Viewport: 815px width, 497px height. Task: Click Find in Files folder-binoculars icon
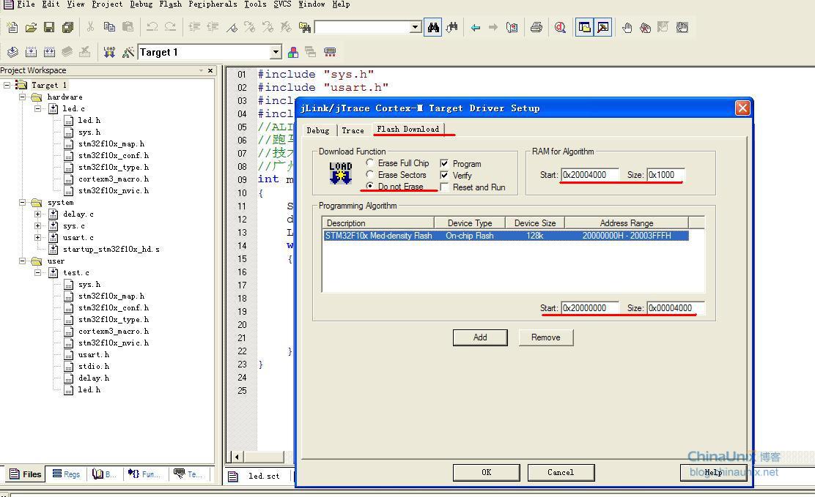(305, 27)
